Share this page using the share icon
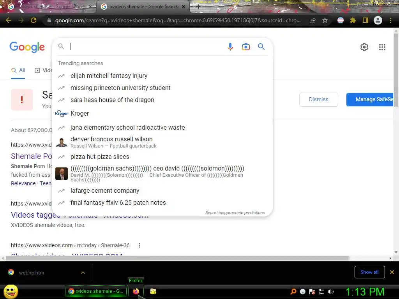The height and width of the screenshot is (299, 399). click(x=312, y=20)
